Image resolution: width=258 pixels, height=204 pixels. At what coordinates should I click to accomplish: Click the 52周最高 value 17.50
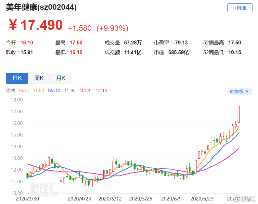coord(235,43)
